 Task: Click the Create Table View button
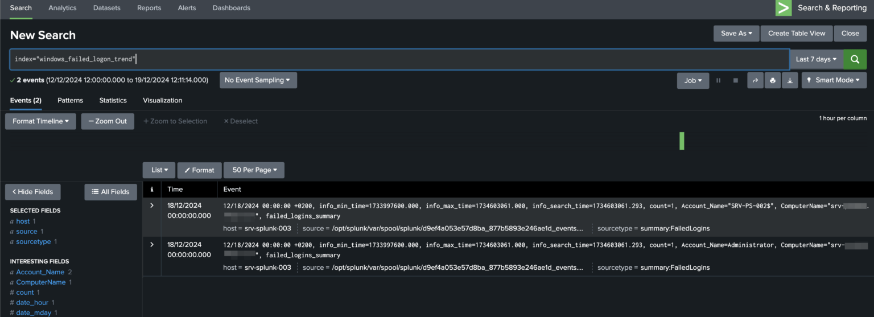click(796, 34)
